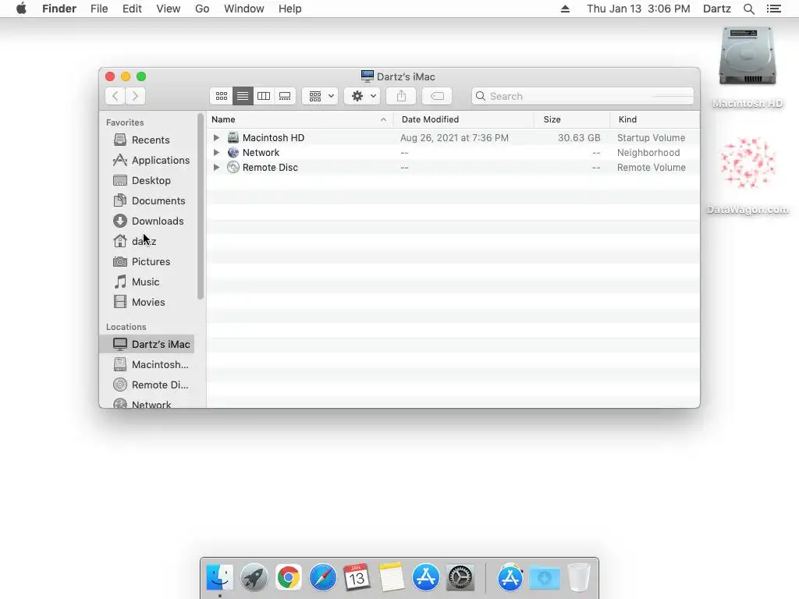
Task: Sort by the Date Modified column header
Action: [x=463, y=119]
